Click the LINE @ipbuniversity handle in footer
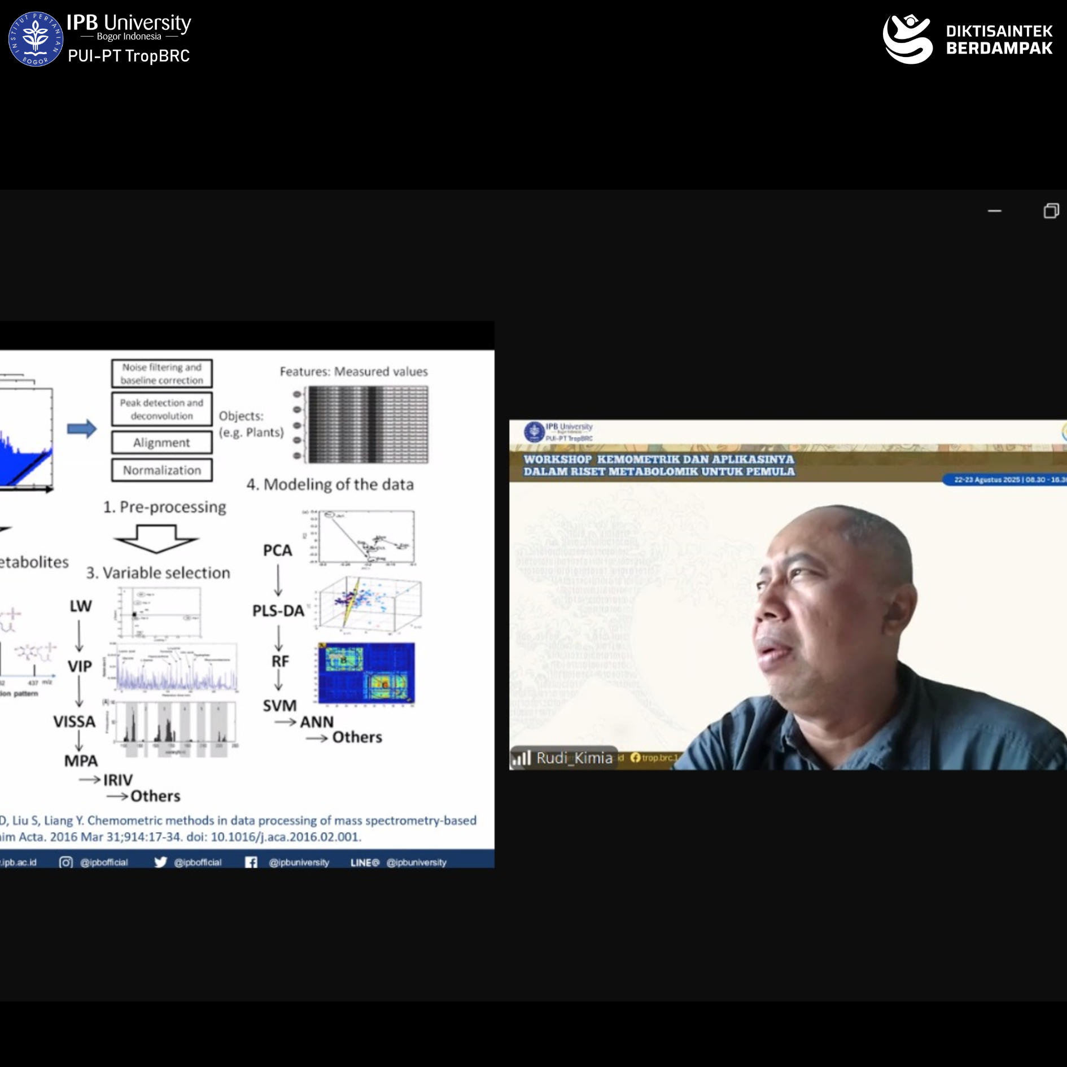This screenshot has height=1067, width=1067. point(398,862)
